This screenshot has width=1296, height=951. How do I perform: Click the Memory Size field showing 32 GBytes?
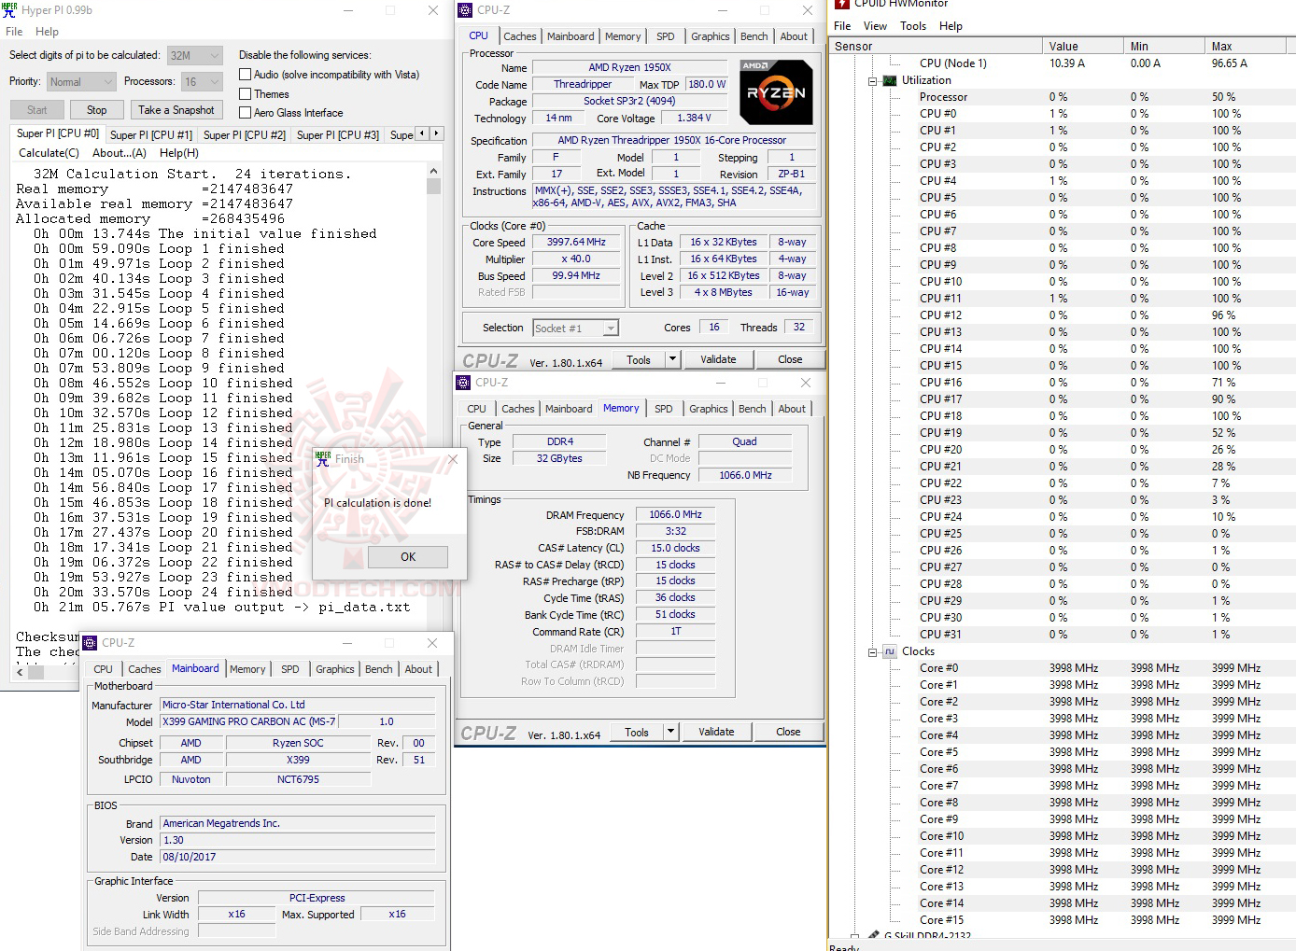point(560,459)
